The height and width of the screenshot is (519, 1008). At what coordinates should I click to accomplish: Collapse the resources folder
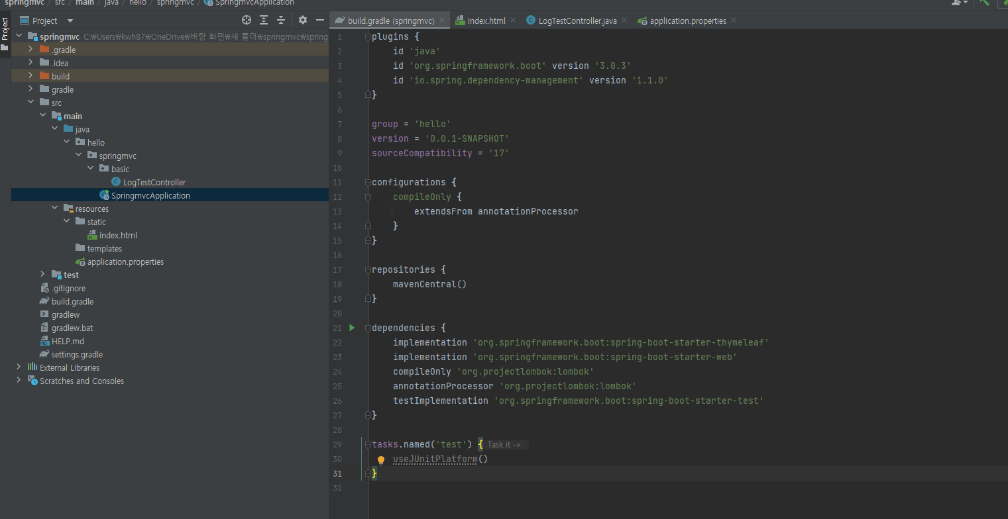pos(54,209)
